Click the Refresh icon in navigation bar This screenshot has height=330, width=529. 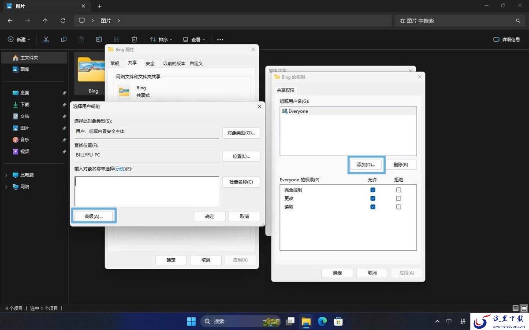[x=63, y=21]
